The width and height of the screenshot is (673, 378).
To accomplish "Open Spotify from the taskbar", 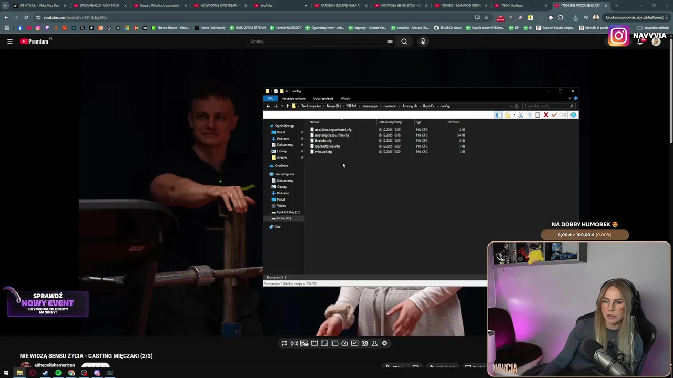I will 58,373.
